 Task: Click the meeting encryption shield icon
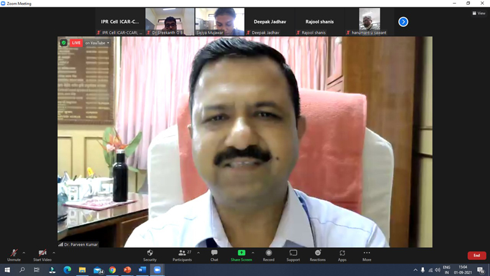(x=64, y=43)
